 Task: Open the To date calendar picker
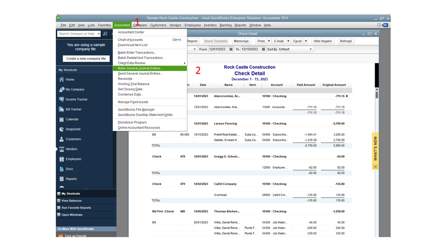tap(263, 50)
